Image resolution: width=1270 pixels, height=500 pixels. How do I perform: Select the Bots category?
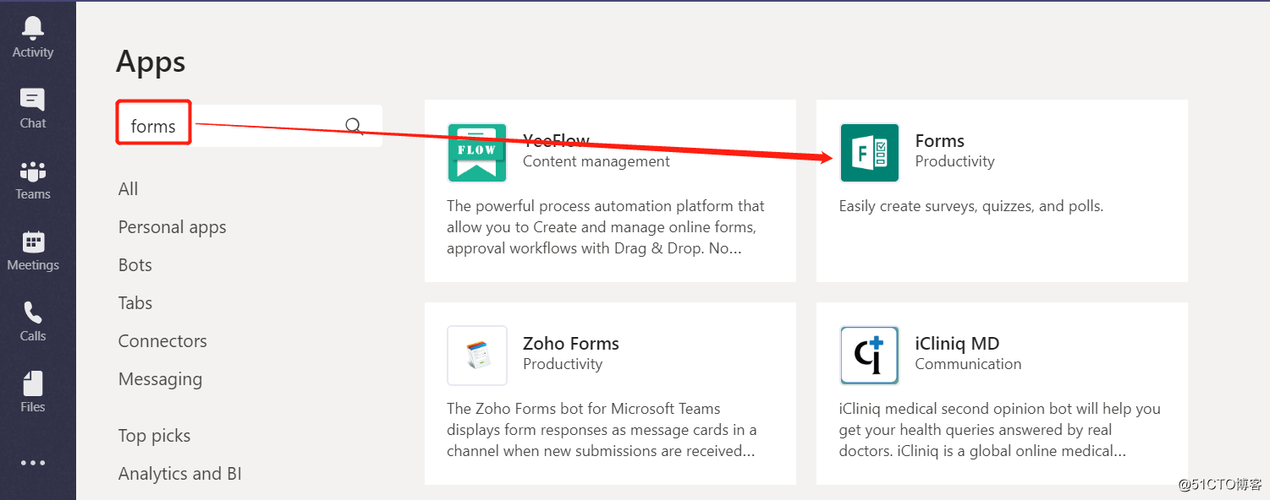(135, 265)
